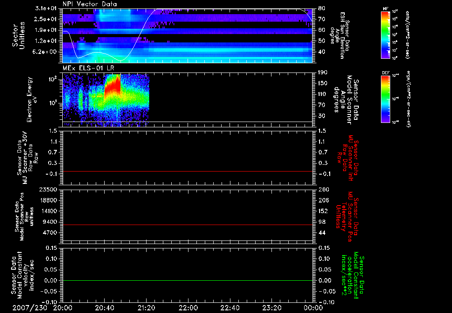
Task: Click the 00:00 time tick label
Action: pos(313,308)
